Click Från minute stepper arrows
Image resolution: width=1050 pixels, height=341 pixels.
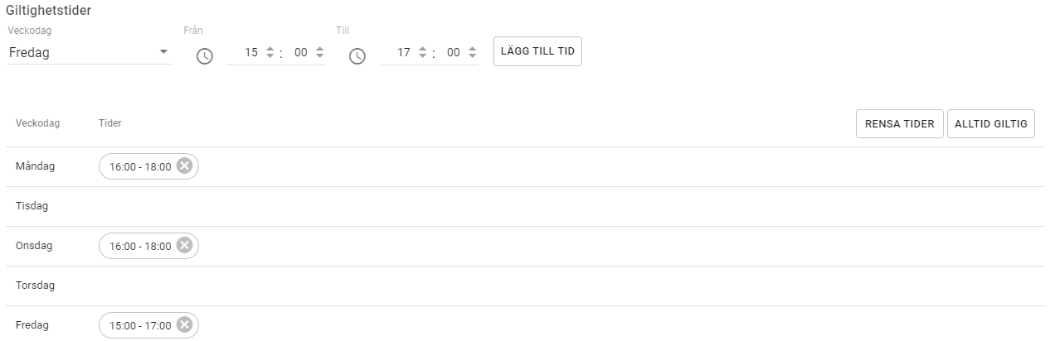coord(319,53)
